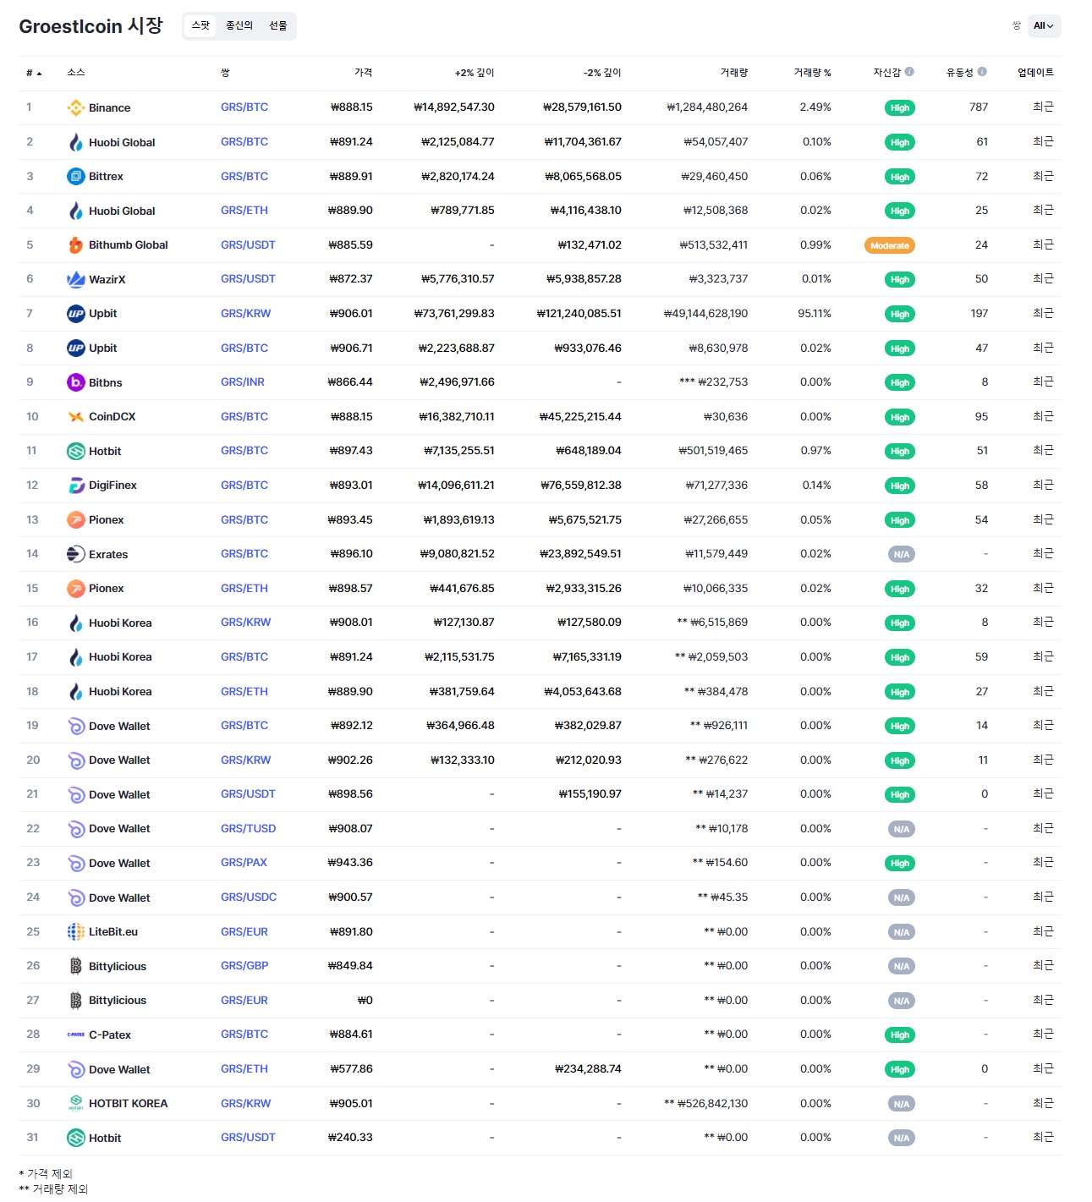Click the CoinDCX logo icon

click(75, 417)
